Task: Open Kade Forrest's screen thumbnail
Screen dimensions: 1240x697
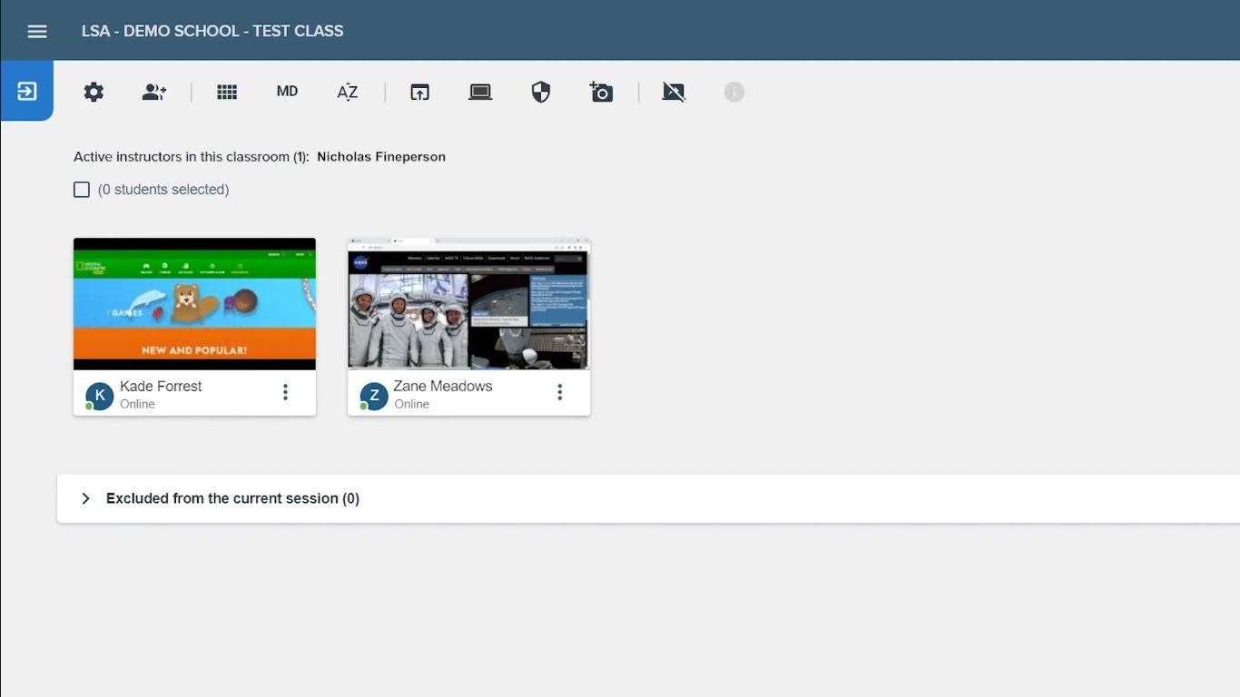Action: (x=194, y=304)
